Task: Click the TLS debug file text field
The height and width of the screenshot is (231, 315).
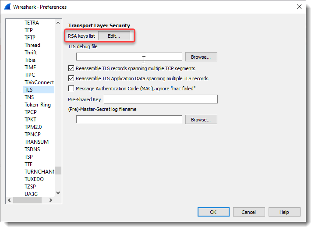Action: coord(129,57)
